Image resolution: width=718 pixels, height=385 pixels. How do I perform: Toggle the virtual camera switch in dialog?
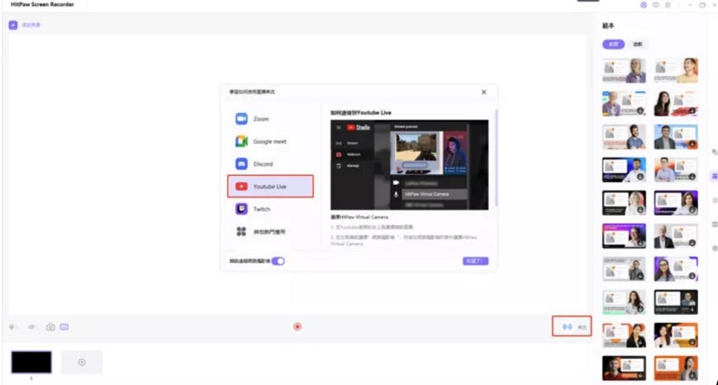coord(278,261)
